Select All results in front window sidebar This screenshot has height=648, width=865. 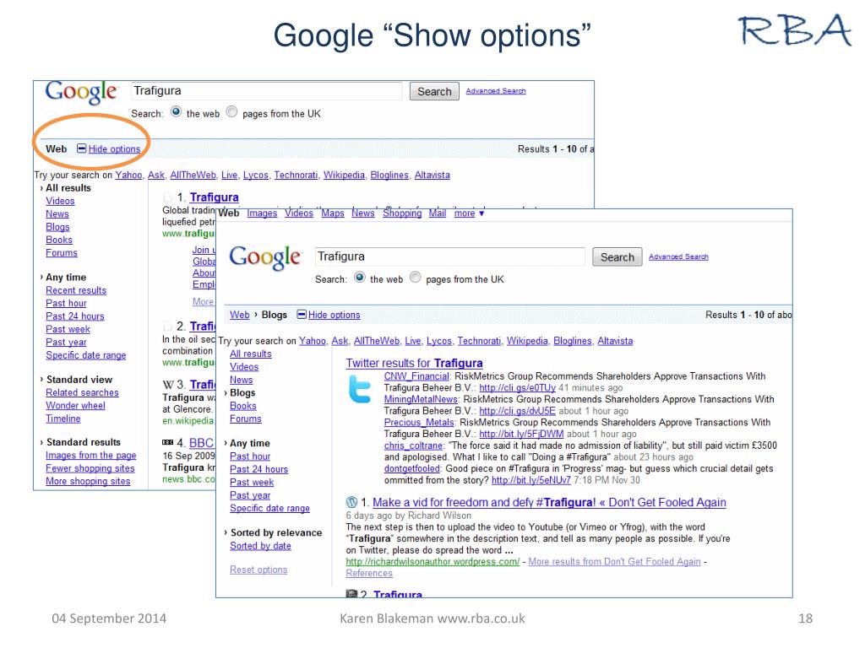(x=250, y=354)
